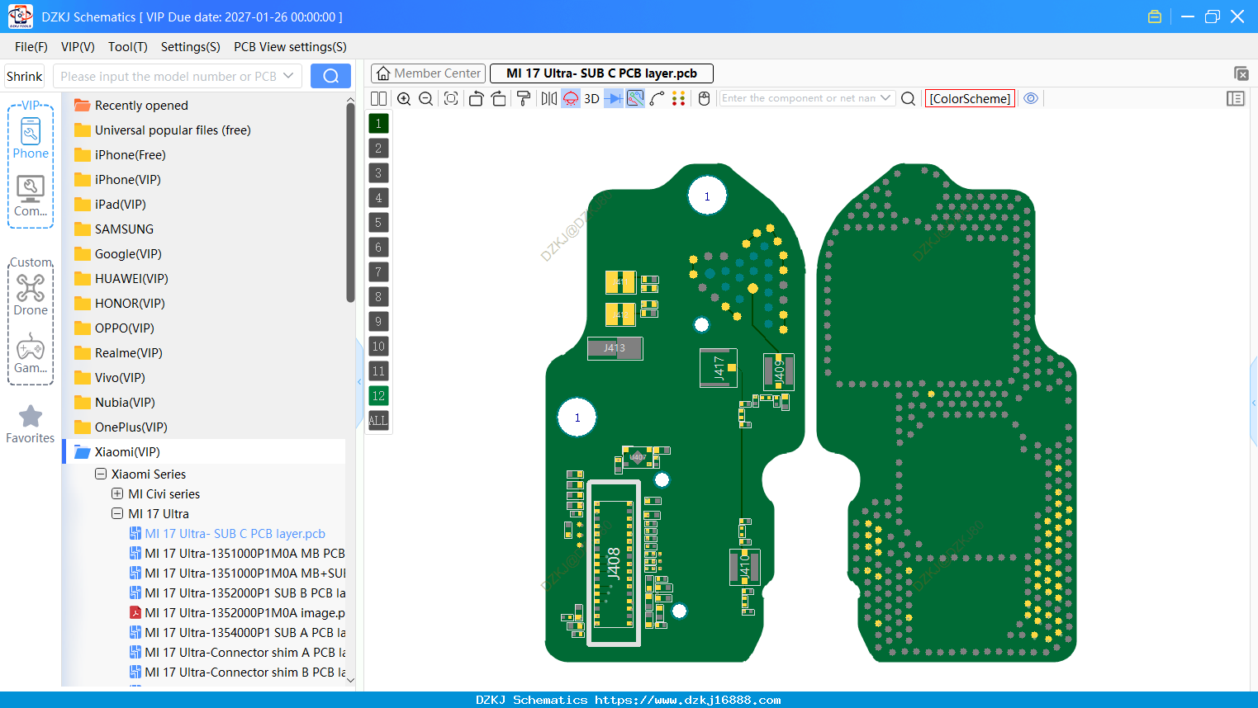This screenshot has height=708, width=1258.
Task: Click the mouse settings icon
Action: click(x=704, y=98)
